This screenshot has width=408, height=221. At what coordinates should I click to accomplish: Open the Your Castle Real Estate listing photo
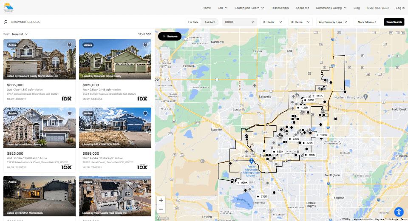115,196
